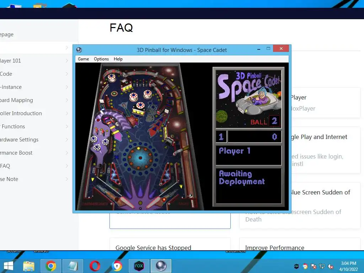Open the 'ardware Settings' sidebar entry
The width and height of the screenshot is (364, 273).
[19, 140]
